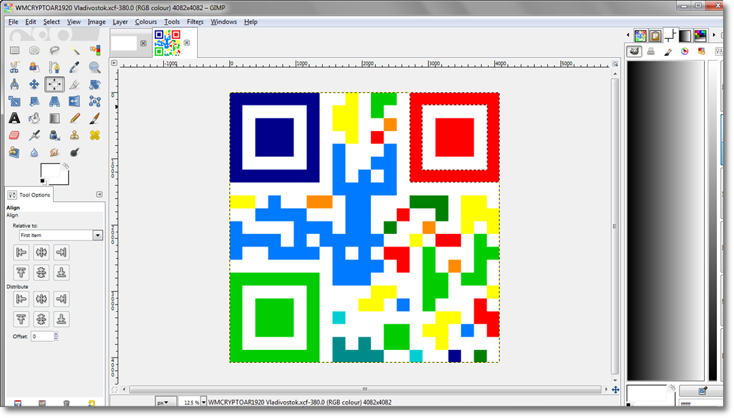Select the Measure compass tool
Screen dimensions: 734x418
coord(14,84)
